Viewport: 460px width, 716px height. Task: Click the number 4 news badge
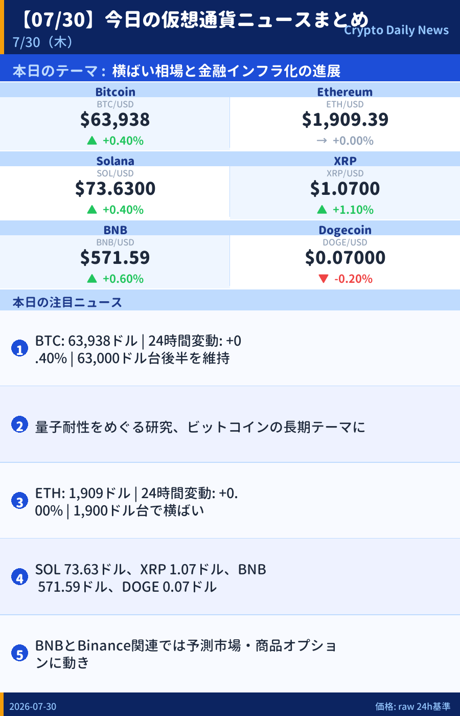(x=19, y=577)
